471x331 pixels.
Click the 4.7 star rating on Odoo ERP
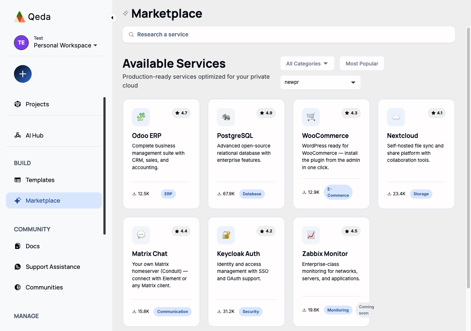click(x=181, y=113)
